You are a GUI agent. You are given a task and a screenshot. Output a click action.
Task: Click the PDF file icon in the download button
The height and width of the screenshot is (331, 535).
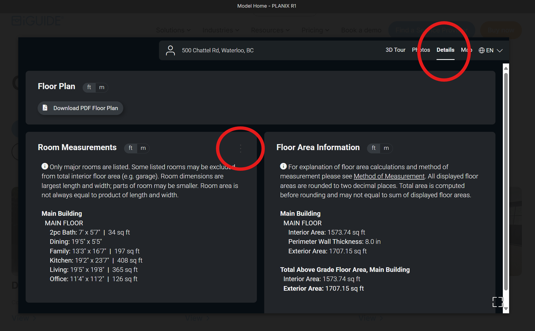(45, 108)
